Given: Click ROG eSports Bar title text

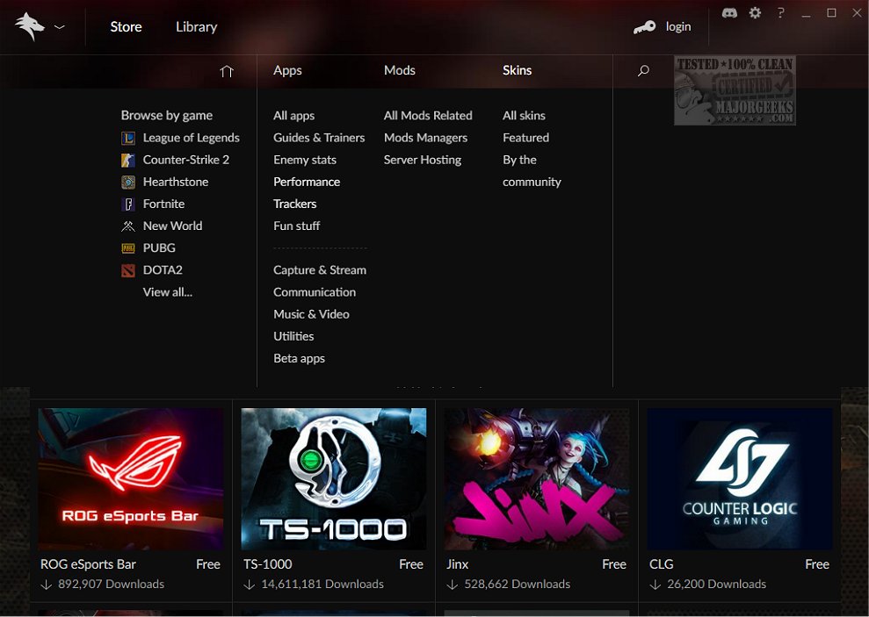Looking at the screenshot, I should 88,564.
